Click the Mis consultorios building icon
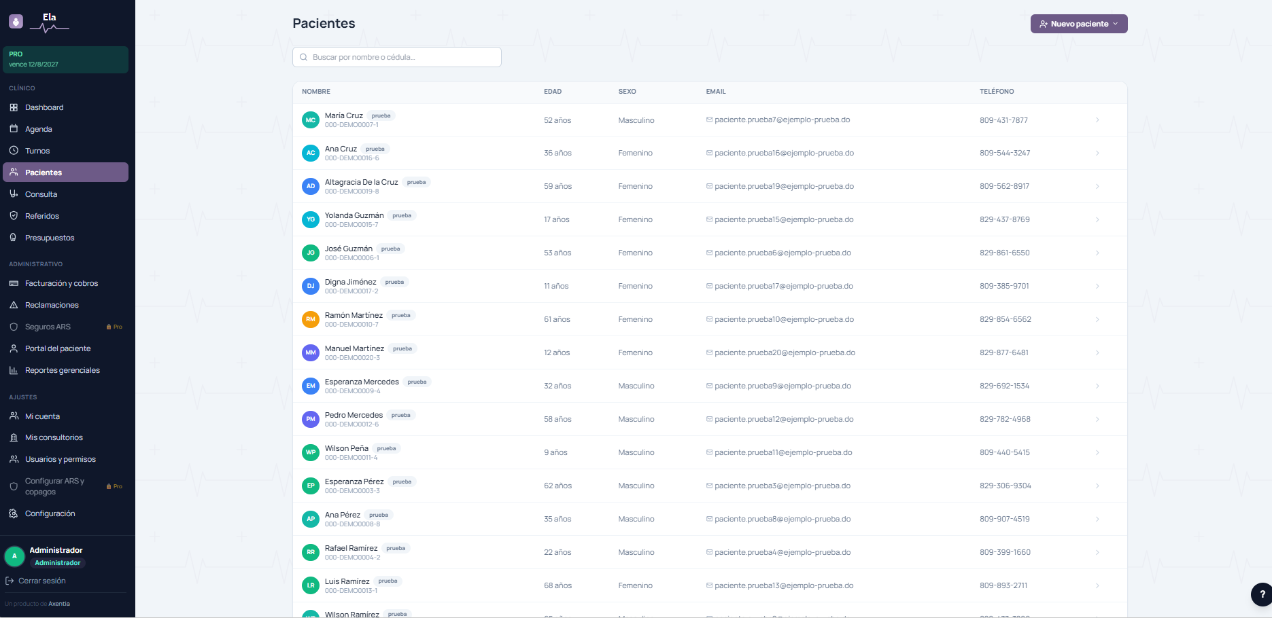The image size is (1272, 618). point(14,437)
